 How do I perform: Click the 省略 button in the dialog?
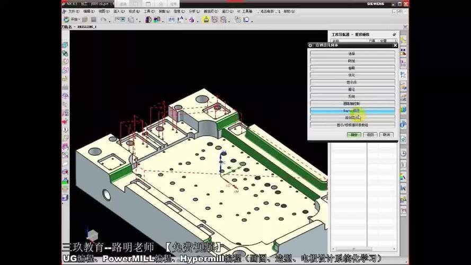pos(352,68)
